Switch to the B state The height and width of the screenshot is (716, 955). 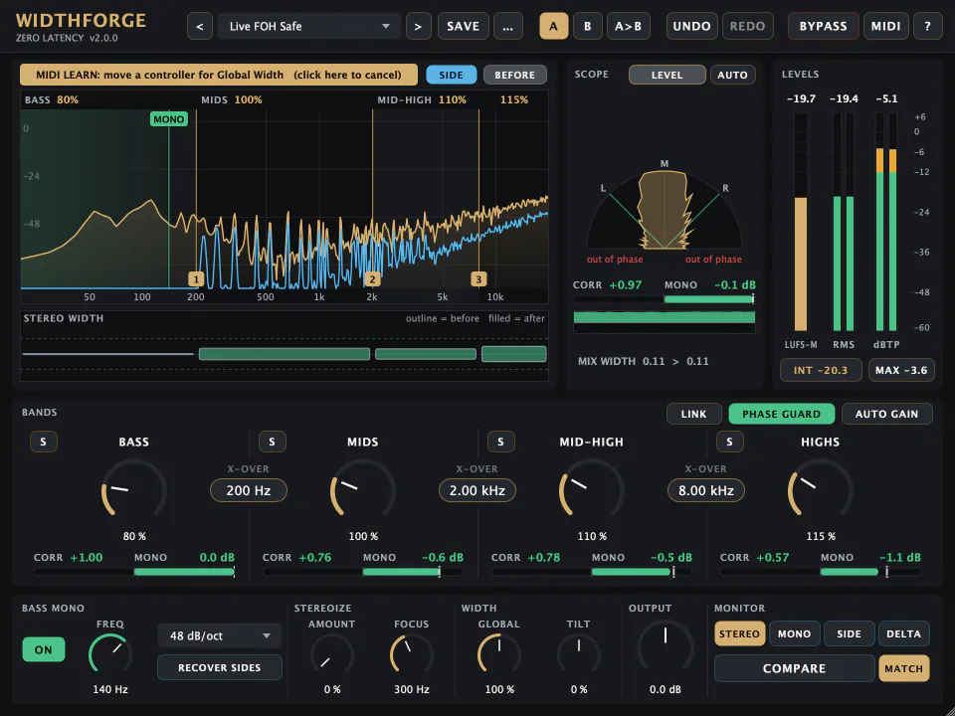point(588,26)
